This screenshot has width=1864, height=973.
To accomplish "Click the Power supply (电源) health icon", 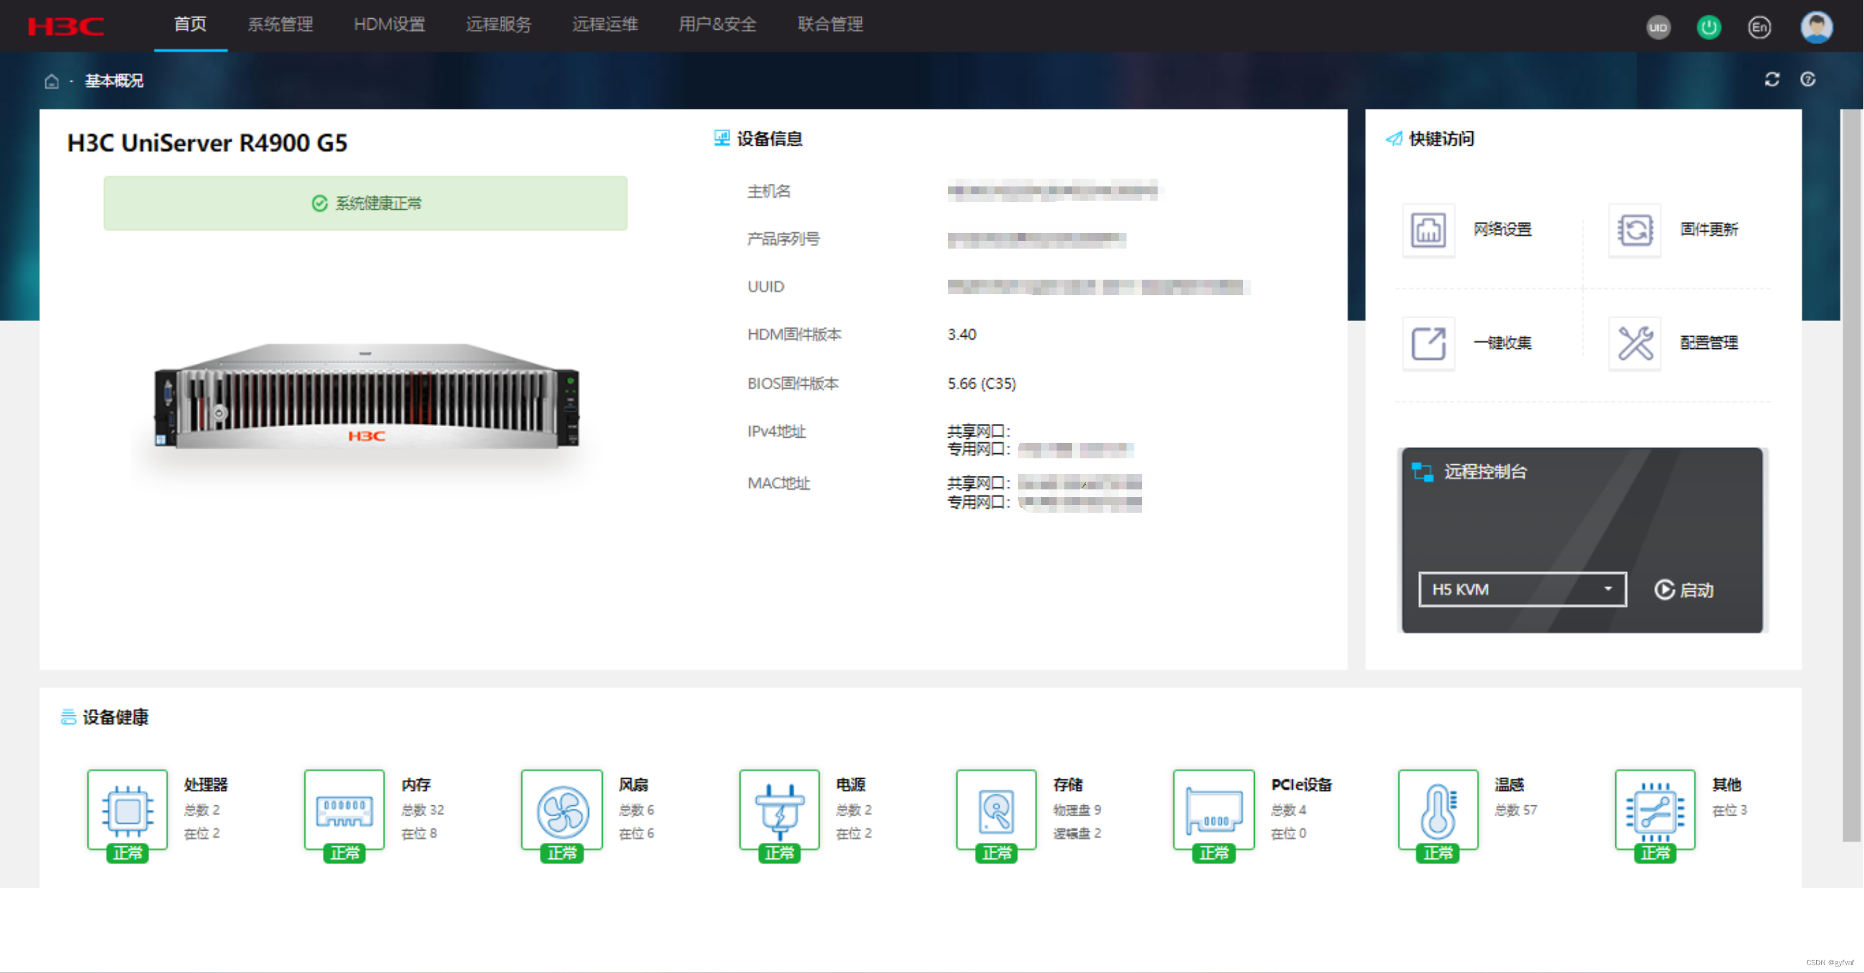I will (x=780, y=811).
